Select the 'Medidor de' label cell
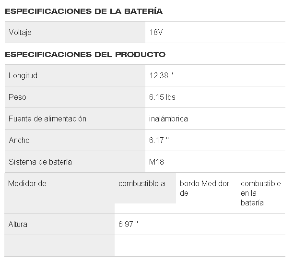Screen dimensions: 294x262 [28, 183]
